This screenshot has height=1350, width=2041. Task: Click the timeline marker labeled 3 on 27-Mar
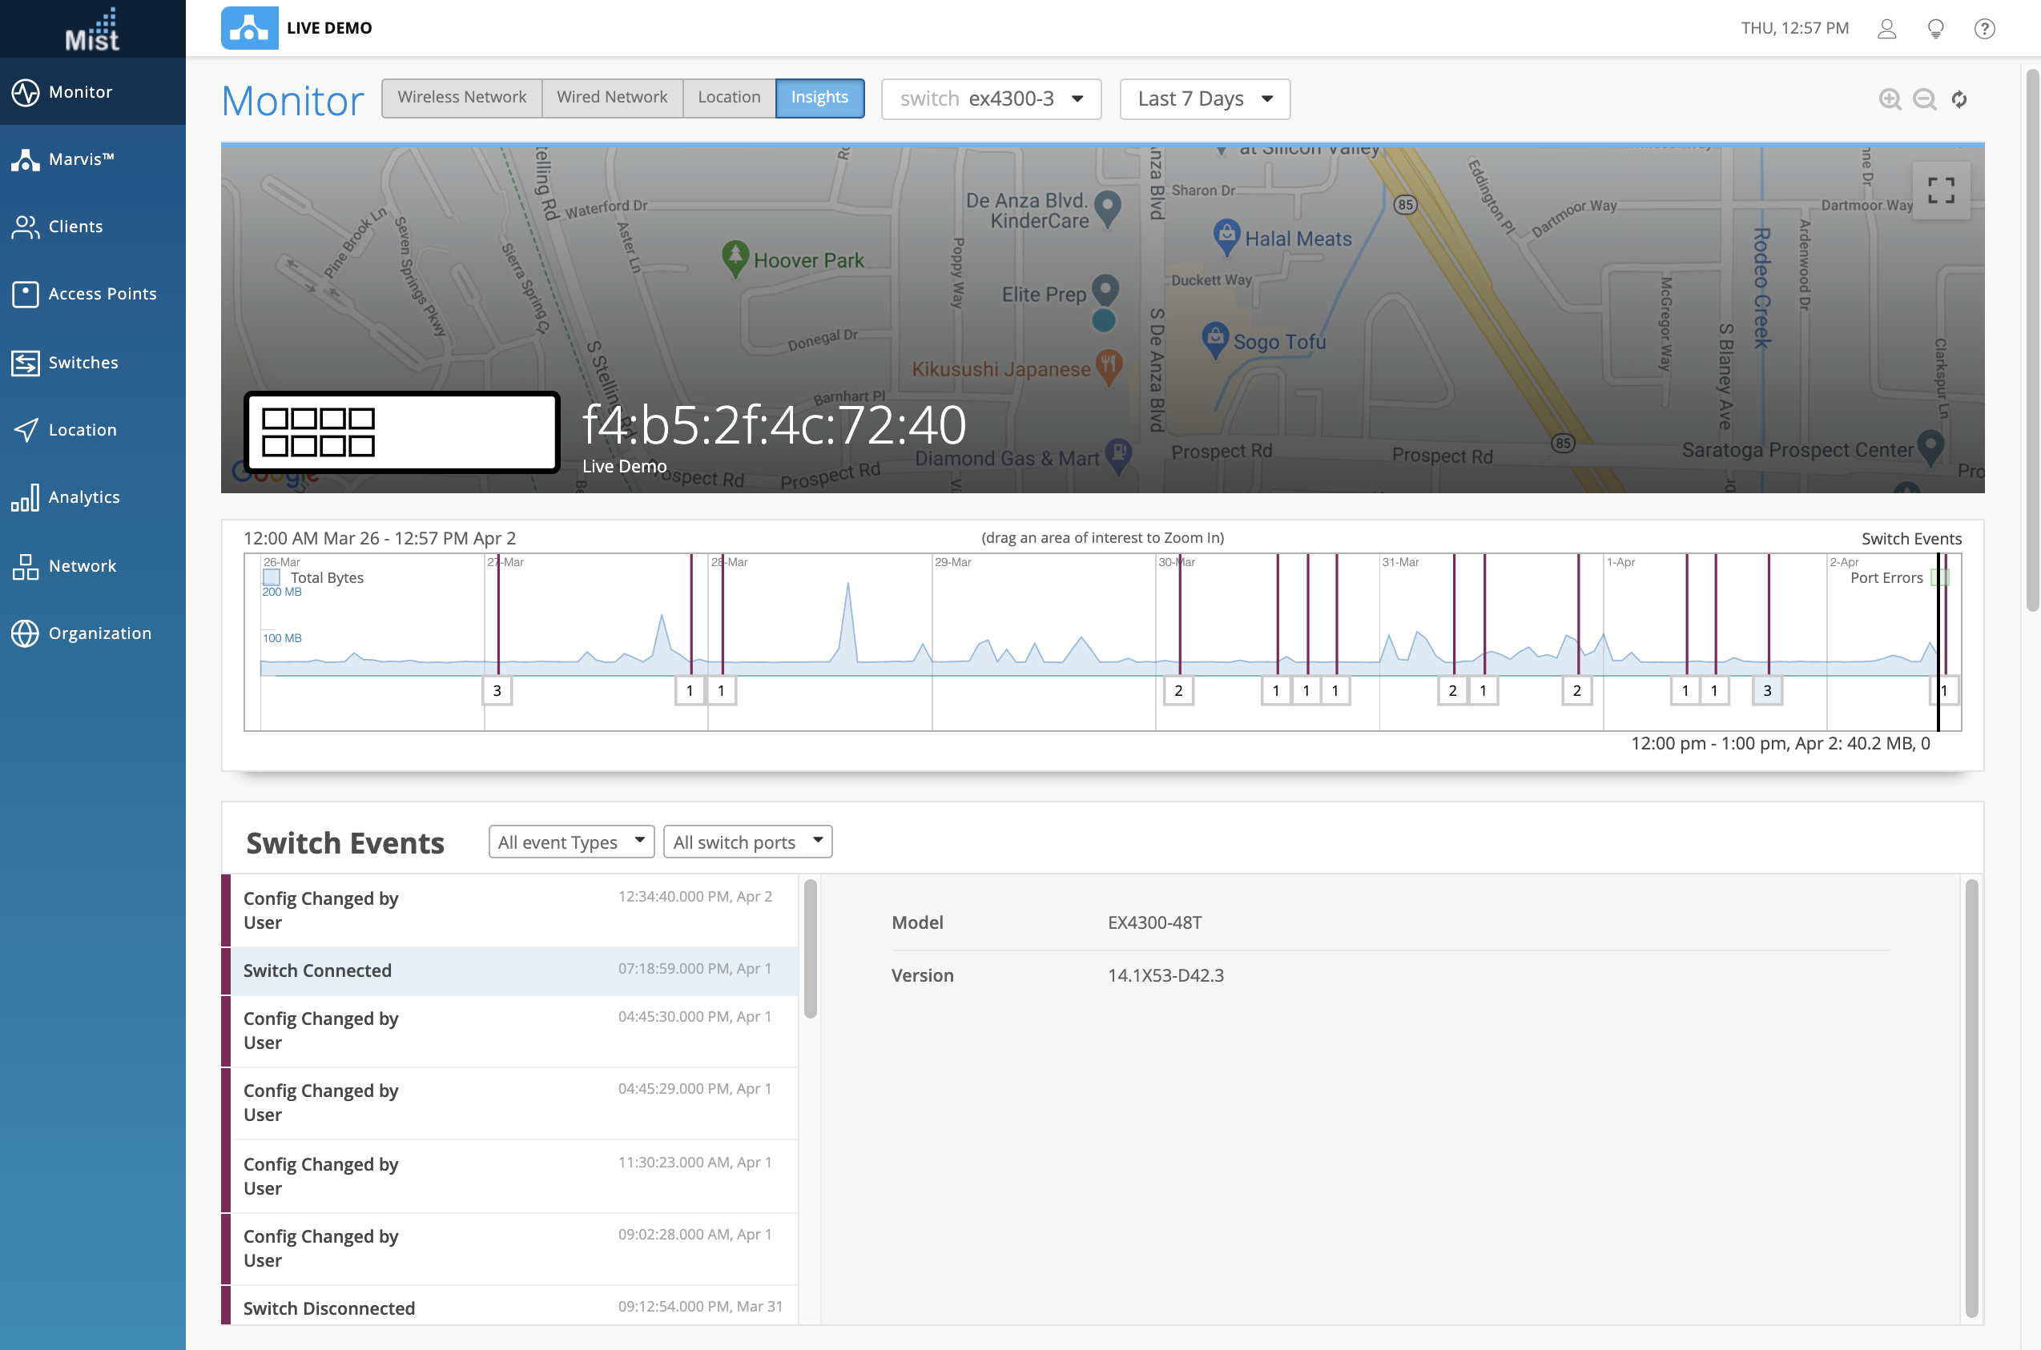497,689
